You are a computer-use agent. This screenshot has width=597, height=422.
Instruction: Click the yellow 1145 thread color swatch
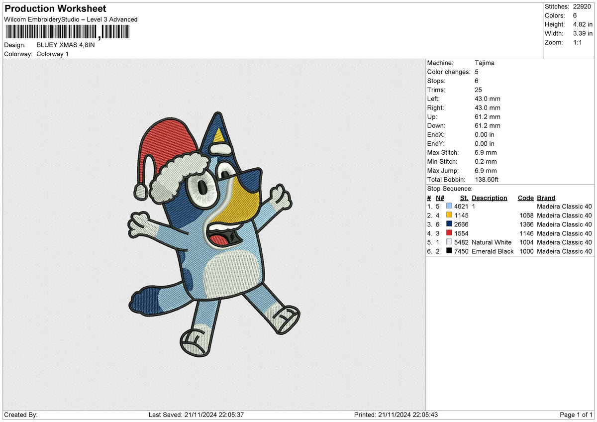tap(449, 215)
